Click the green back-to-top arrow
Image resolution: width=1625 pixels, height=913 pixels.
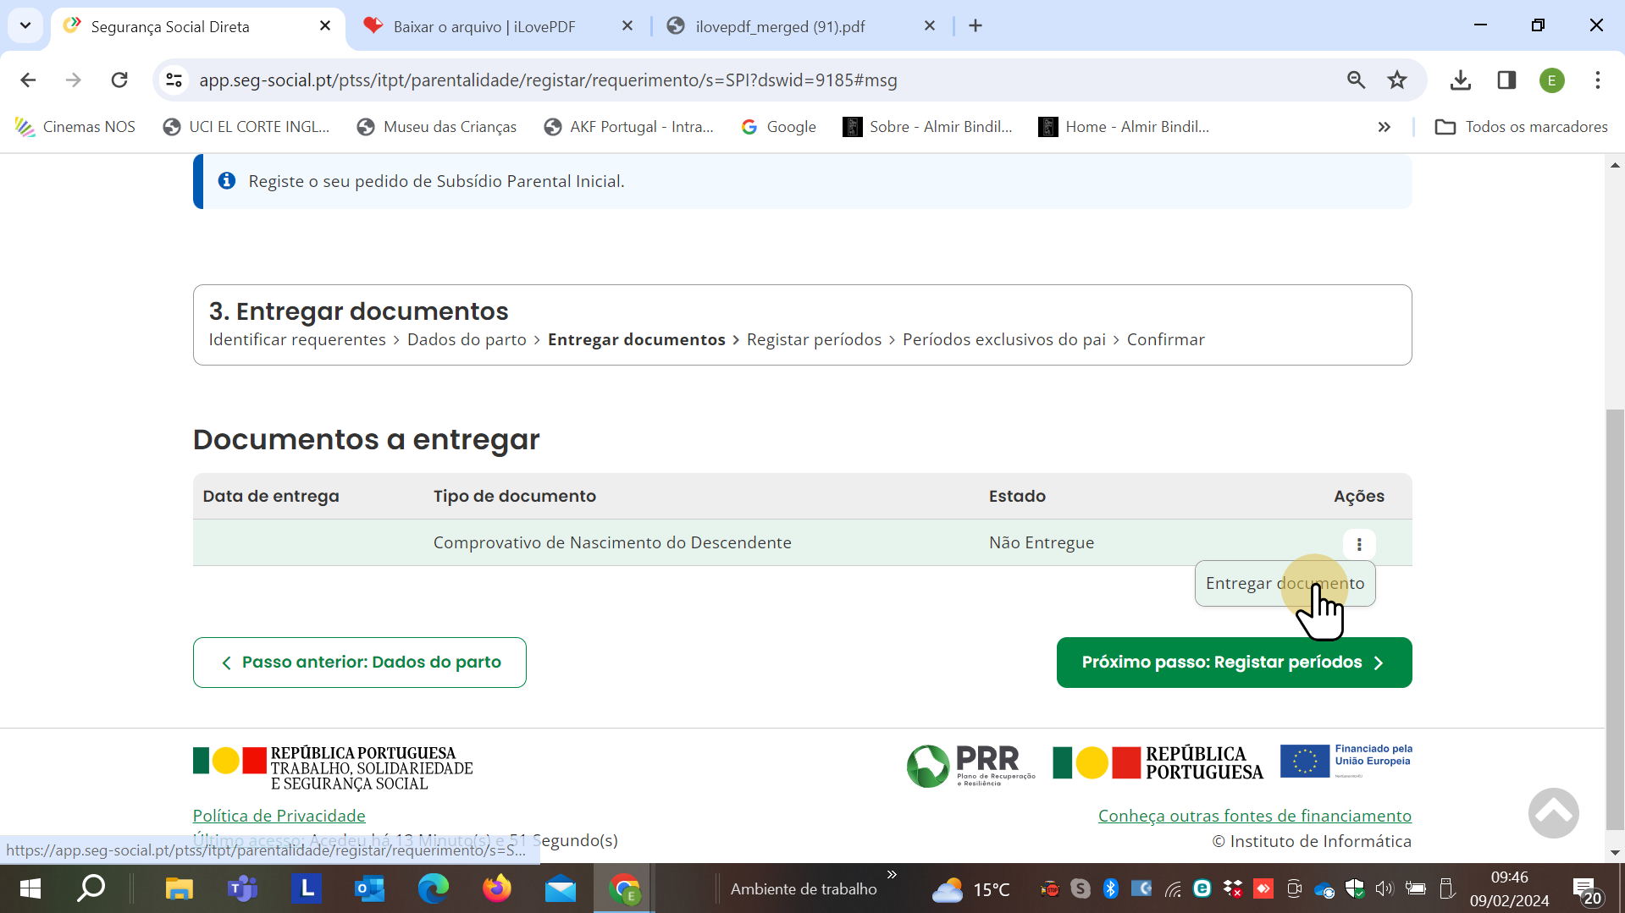(1553, 812)
